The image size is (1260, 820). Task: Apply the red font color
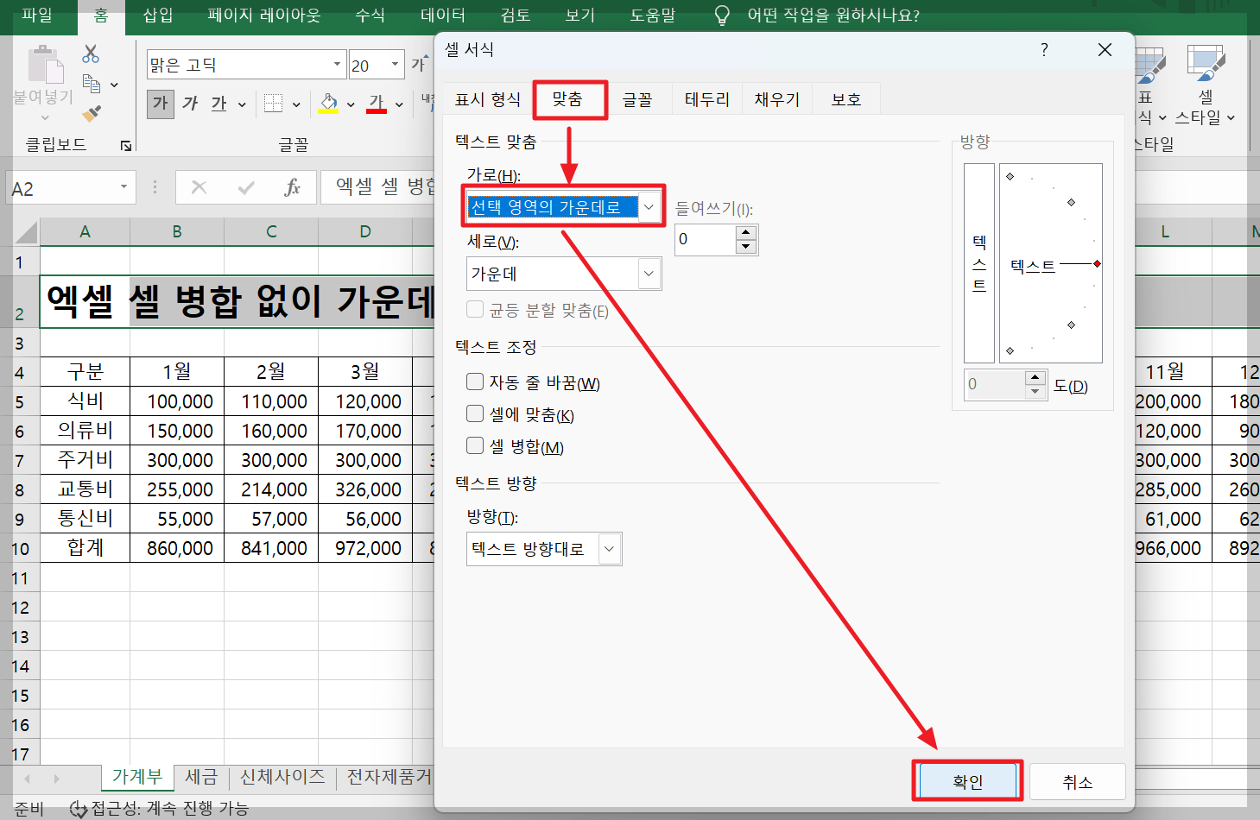point(375,104)
